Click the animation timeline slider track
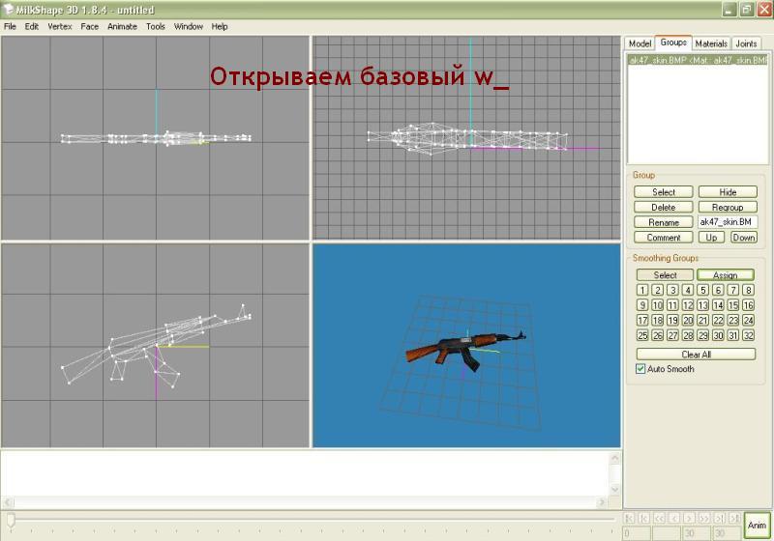The height and width of the screenshot is (541, 774). [310, 520]
